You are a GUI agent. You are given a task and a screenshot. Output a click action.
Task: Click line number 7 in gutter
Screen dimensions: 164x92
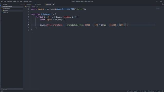click(x=28, y=25)
